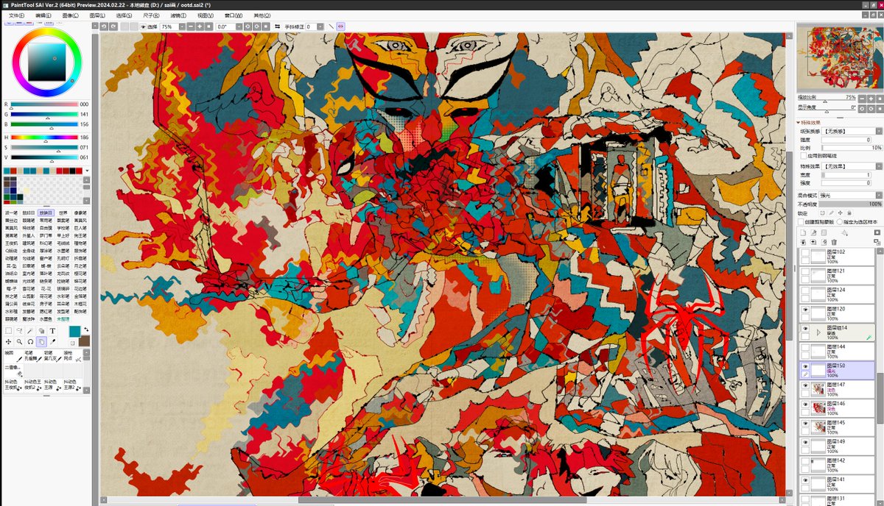Open the 纸张质感 texture dropdown
This screenshot has height=506, width=884.
pyautogui.click(x=880, y=132)
